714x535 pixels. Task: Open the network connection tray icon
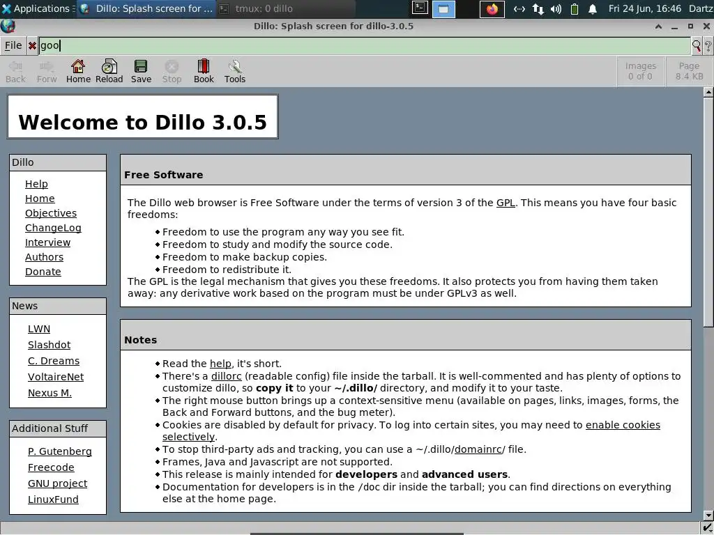[x=538, y=9]
